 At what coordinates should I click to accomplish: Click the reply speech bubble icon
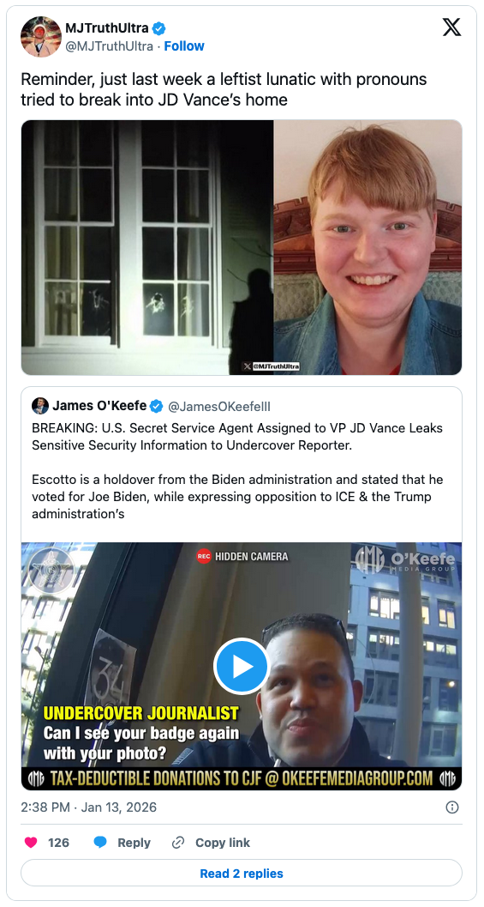[100, 843]
